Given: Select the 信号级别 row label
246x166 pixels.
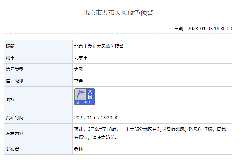Looking at the screenshot, I should click(x=15, y=81).
